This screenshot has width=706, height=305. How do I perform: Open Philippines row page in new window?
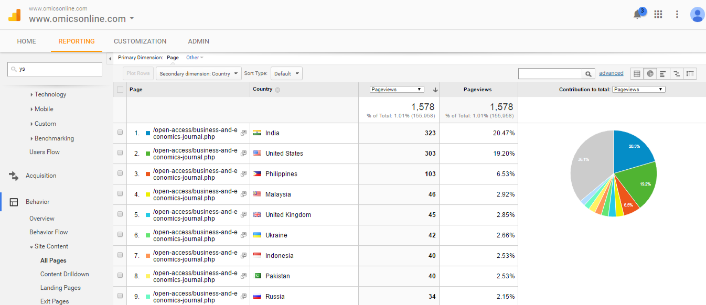pos(243,174)
